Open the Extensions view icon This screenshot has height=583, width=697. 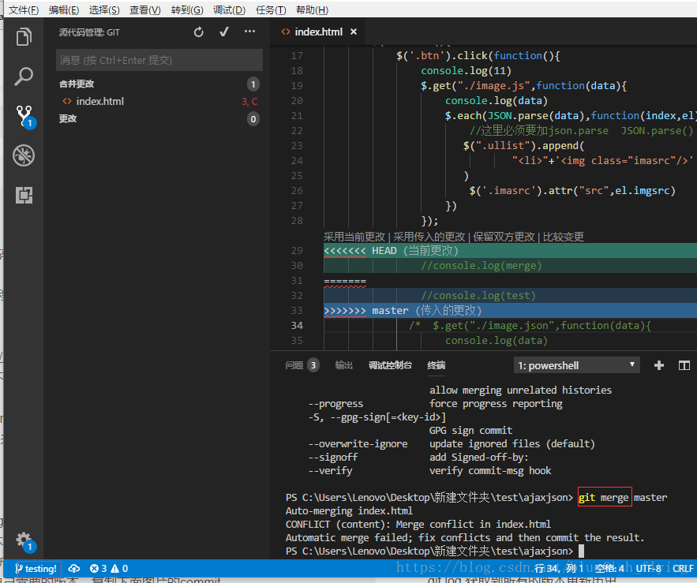(24, 195)
